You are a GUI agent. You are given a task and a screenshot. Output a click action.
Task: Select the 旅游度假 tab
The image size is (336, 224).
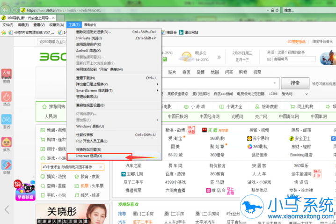[266, 107]
